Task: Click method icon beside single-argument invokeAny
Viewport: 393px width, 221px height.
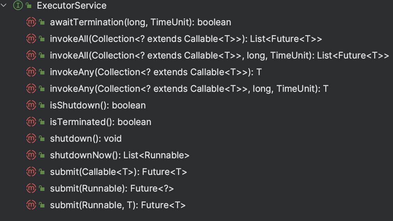Action: point(31,72)
